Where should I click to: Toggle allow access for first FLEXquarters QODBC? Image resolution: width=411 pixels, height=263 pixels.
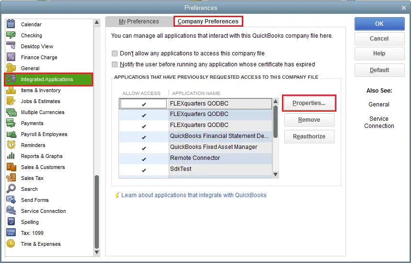144,104
